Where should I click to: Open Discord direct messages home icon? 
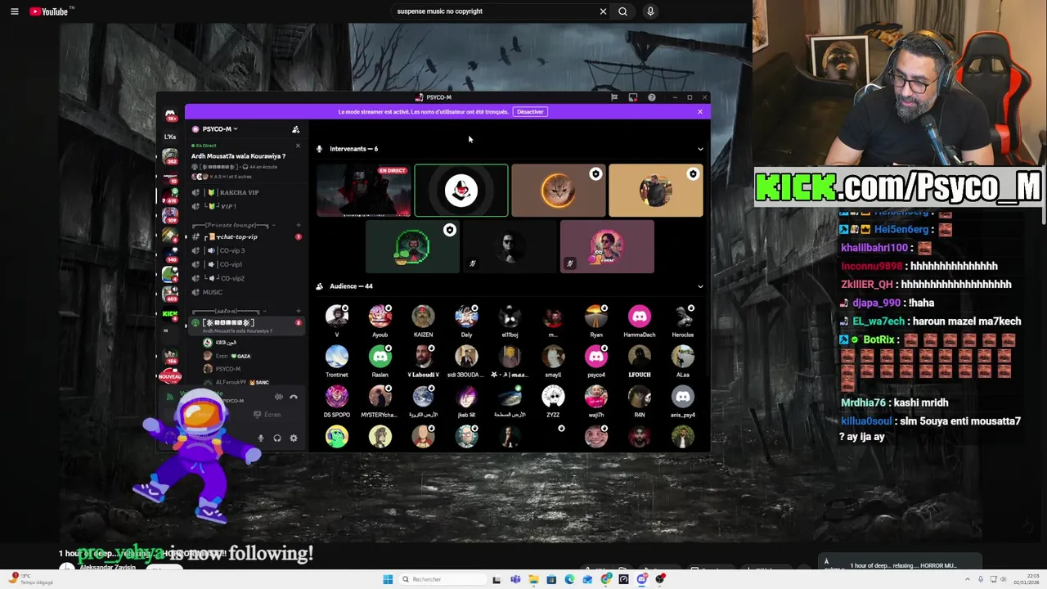(170, 115)
